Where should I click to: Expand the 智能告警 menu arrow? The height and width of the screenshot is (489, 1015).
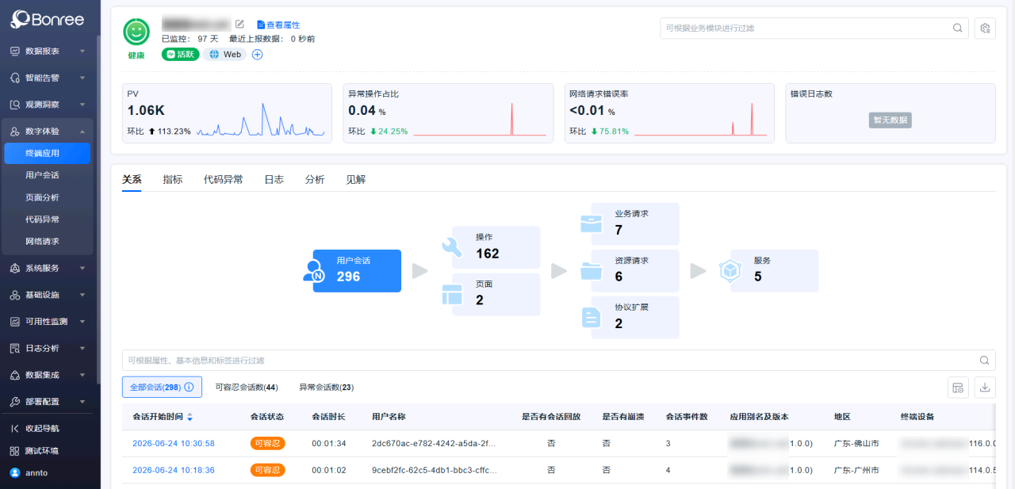click(x=82, y=78)
